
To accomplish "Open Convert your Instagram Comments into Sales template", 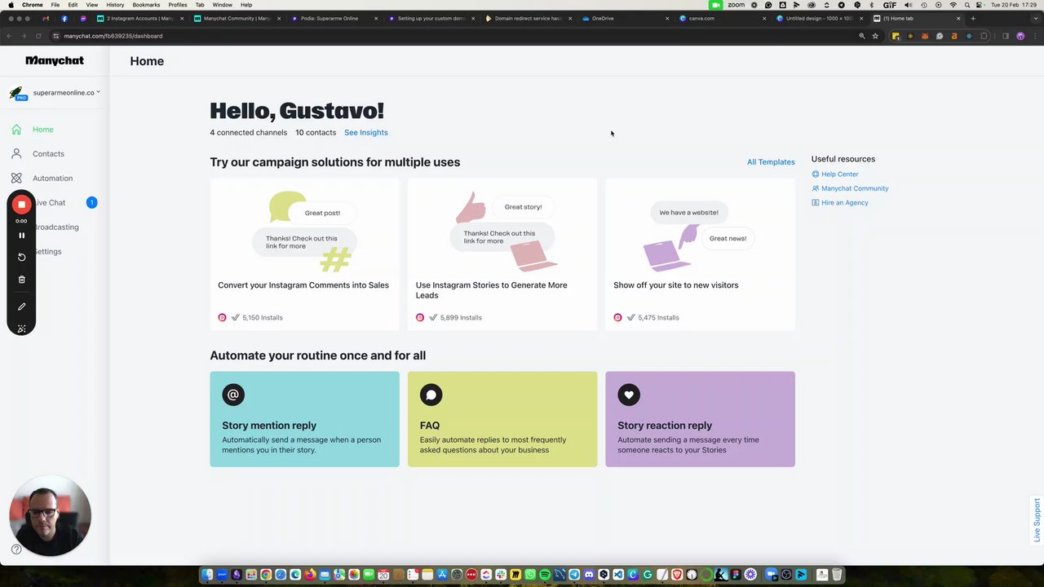I will [304, 254].
